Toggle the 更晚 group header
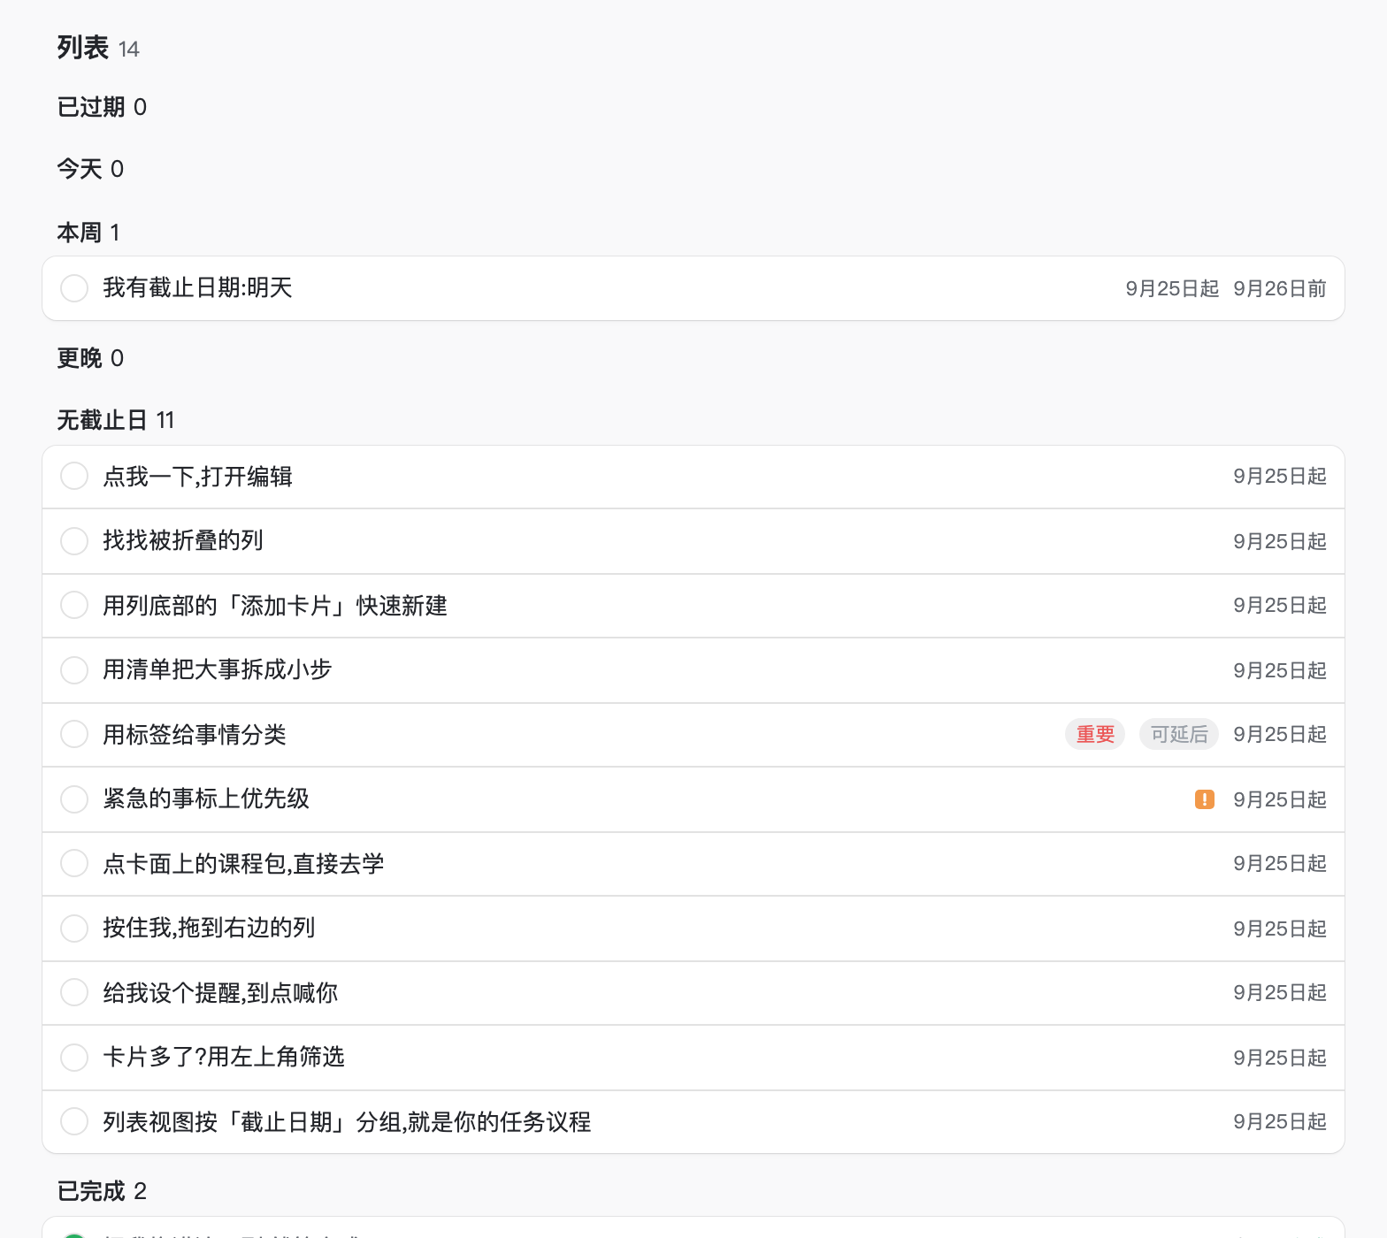 90,358
